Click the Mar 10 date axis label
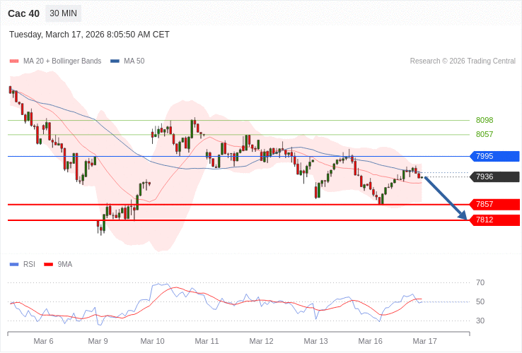 pyautogui.click(x=152, y=341)
